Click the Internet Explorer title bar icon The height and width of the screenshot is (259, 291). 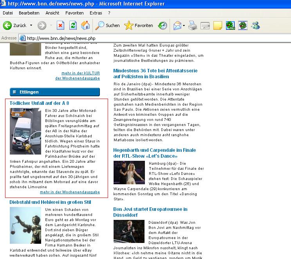coord(3,4)
